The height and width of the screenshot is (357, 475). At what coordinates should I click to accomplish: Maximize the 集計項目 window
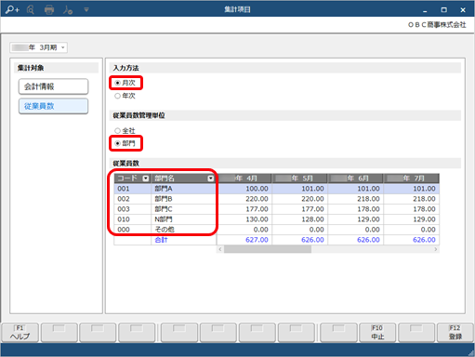(x=443, y=10)
